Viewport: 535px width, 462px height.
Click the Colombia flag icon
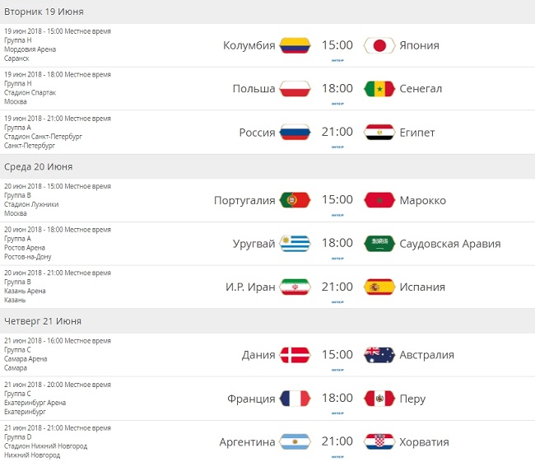[x=295, y=45]
